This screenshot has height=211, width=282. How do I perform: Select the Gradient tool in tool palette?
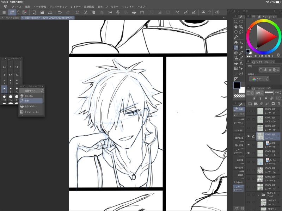pyautogui.click(x=236, y=68)
